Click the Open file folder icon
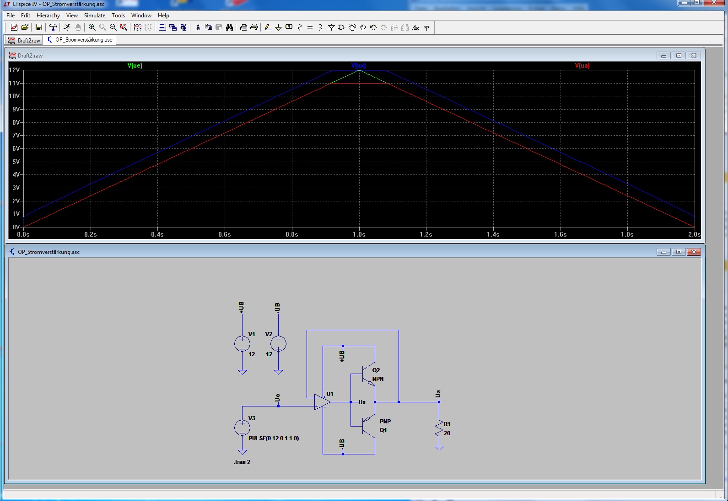This screenshot has height=501, width=728. [25, 27]
